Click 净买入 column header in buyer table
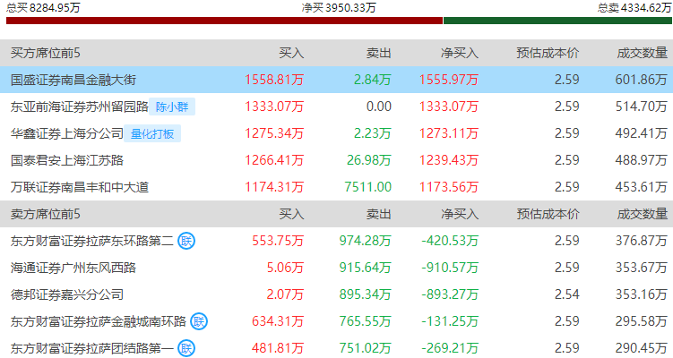Screen dimensions: 673x358 coord(460,53)
